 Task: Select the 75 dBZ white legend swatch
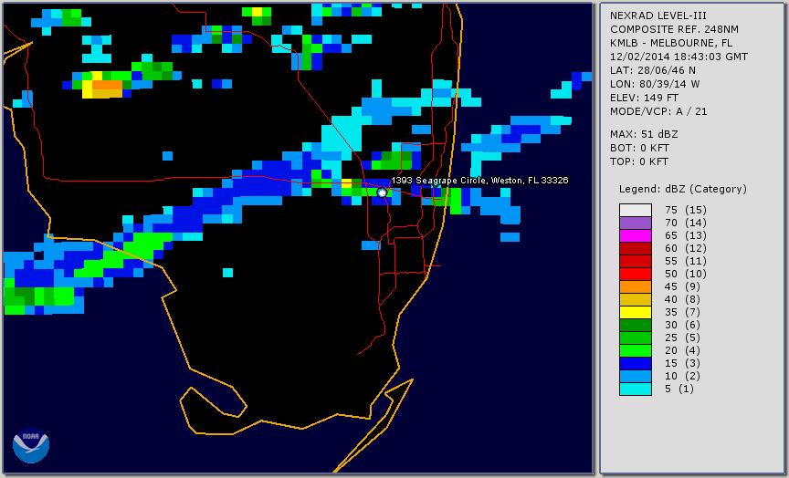pos(636,210)
